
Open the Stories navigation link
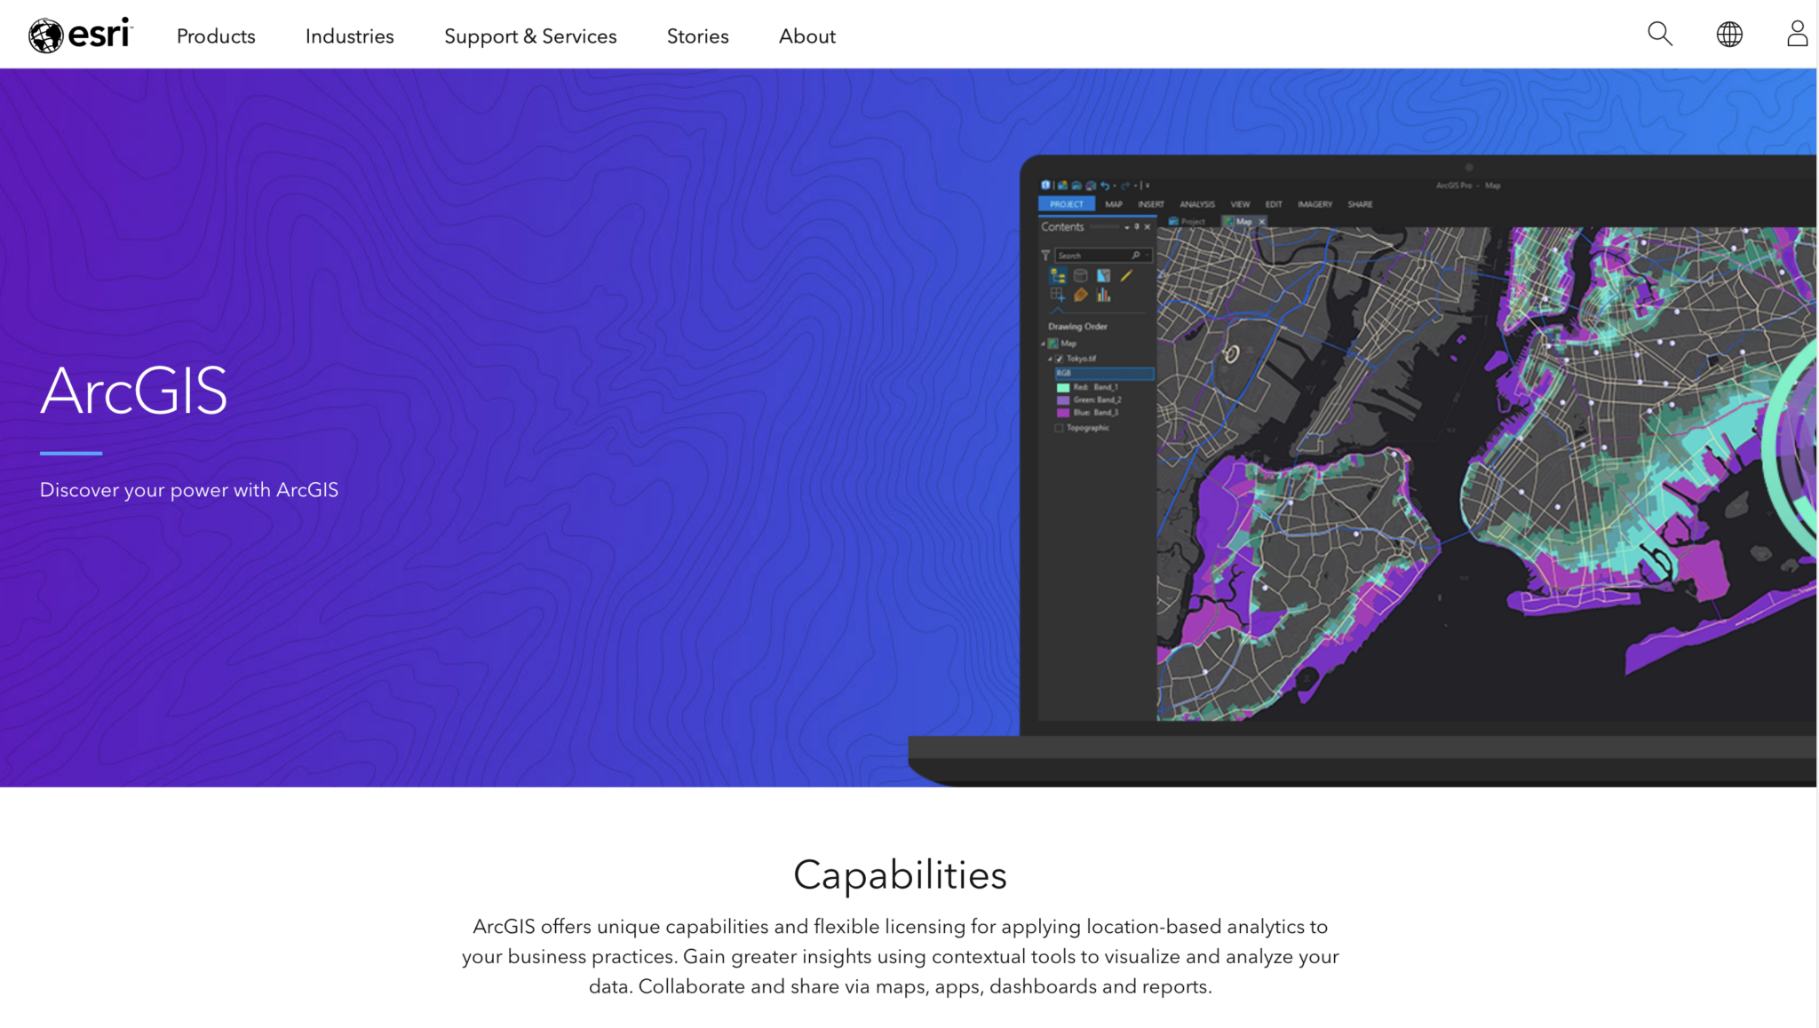[698, 36]
